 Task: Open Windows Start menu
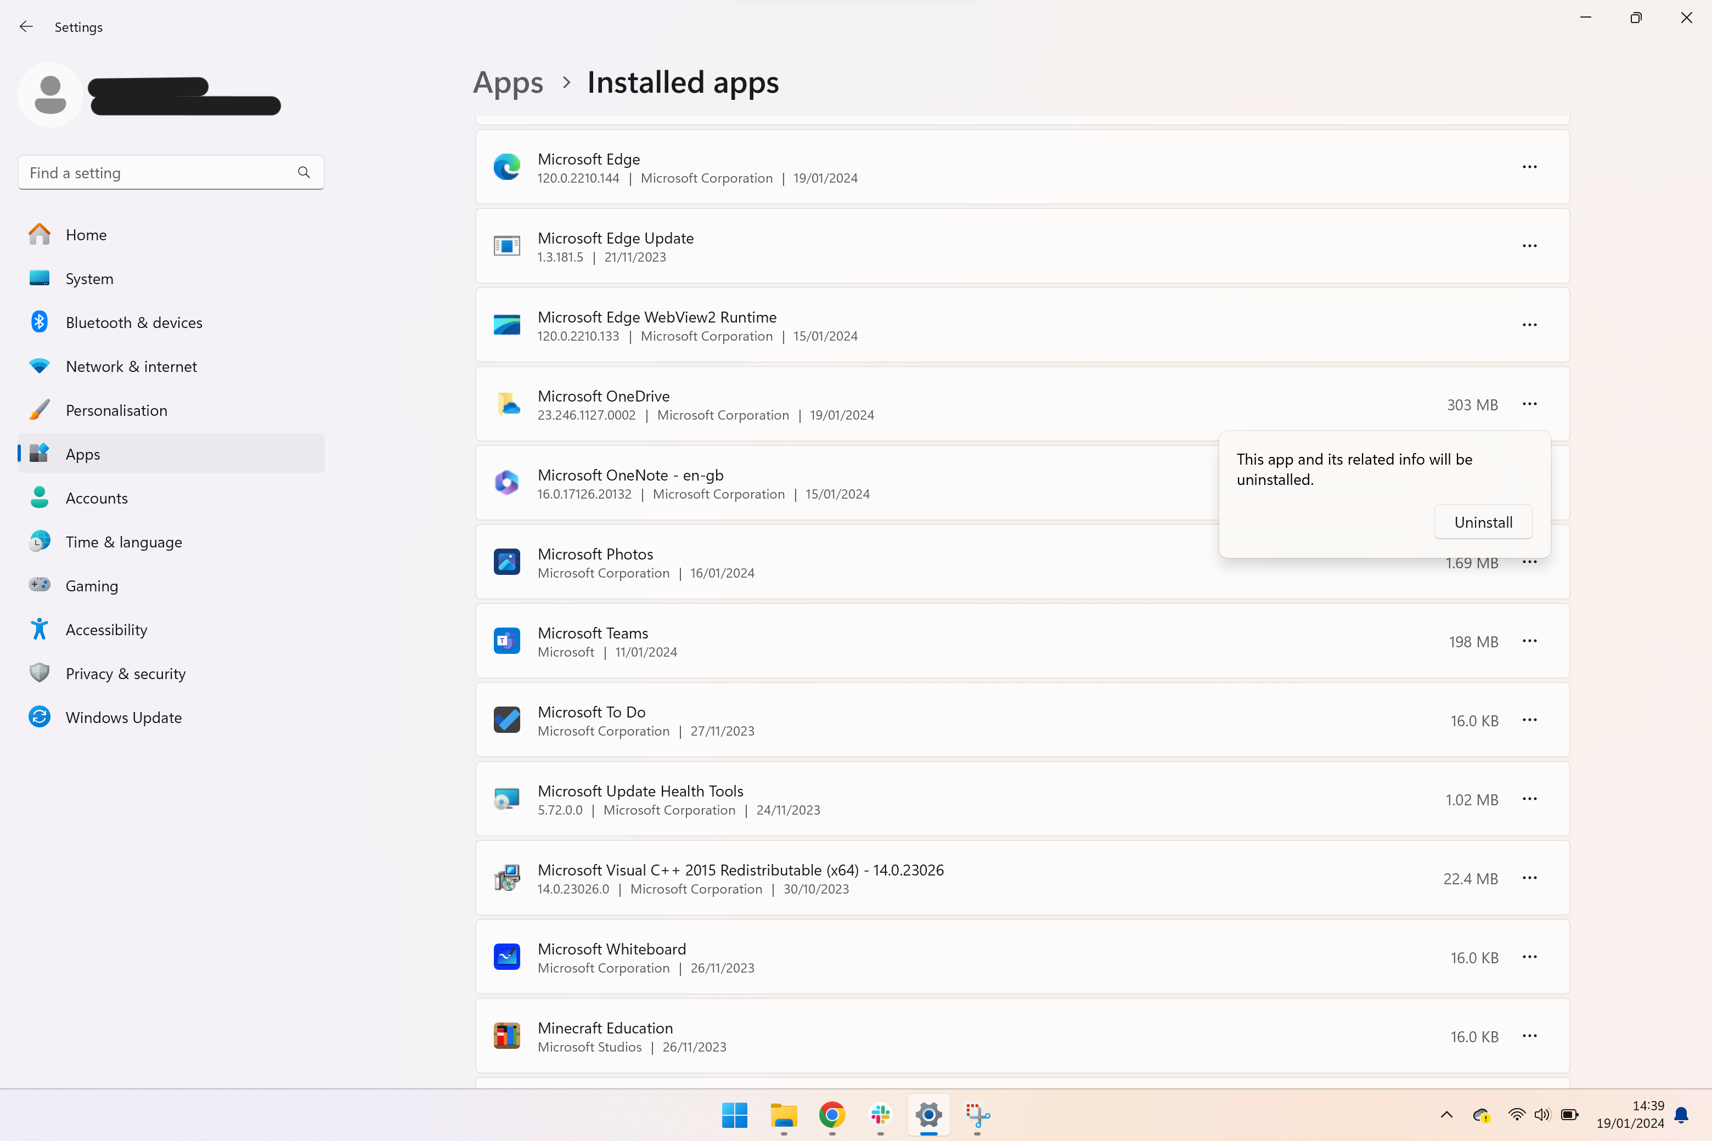[x=734, y=1115]
